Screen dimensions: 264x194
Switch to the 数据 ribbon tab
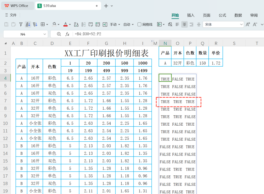(x=238, y=15)
